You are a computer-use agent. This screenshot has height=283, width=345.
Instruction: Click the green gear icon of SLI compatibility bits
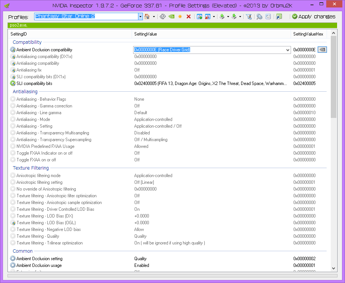click(x=13, y=83)
